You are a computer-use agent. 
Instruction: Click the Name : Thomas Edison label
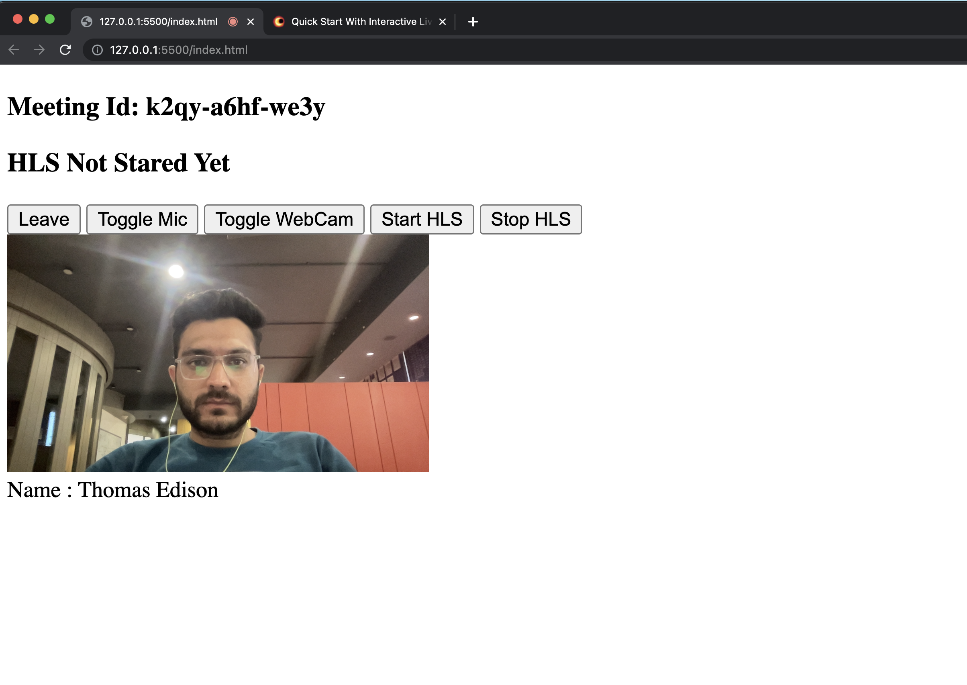(113, 490)
